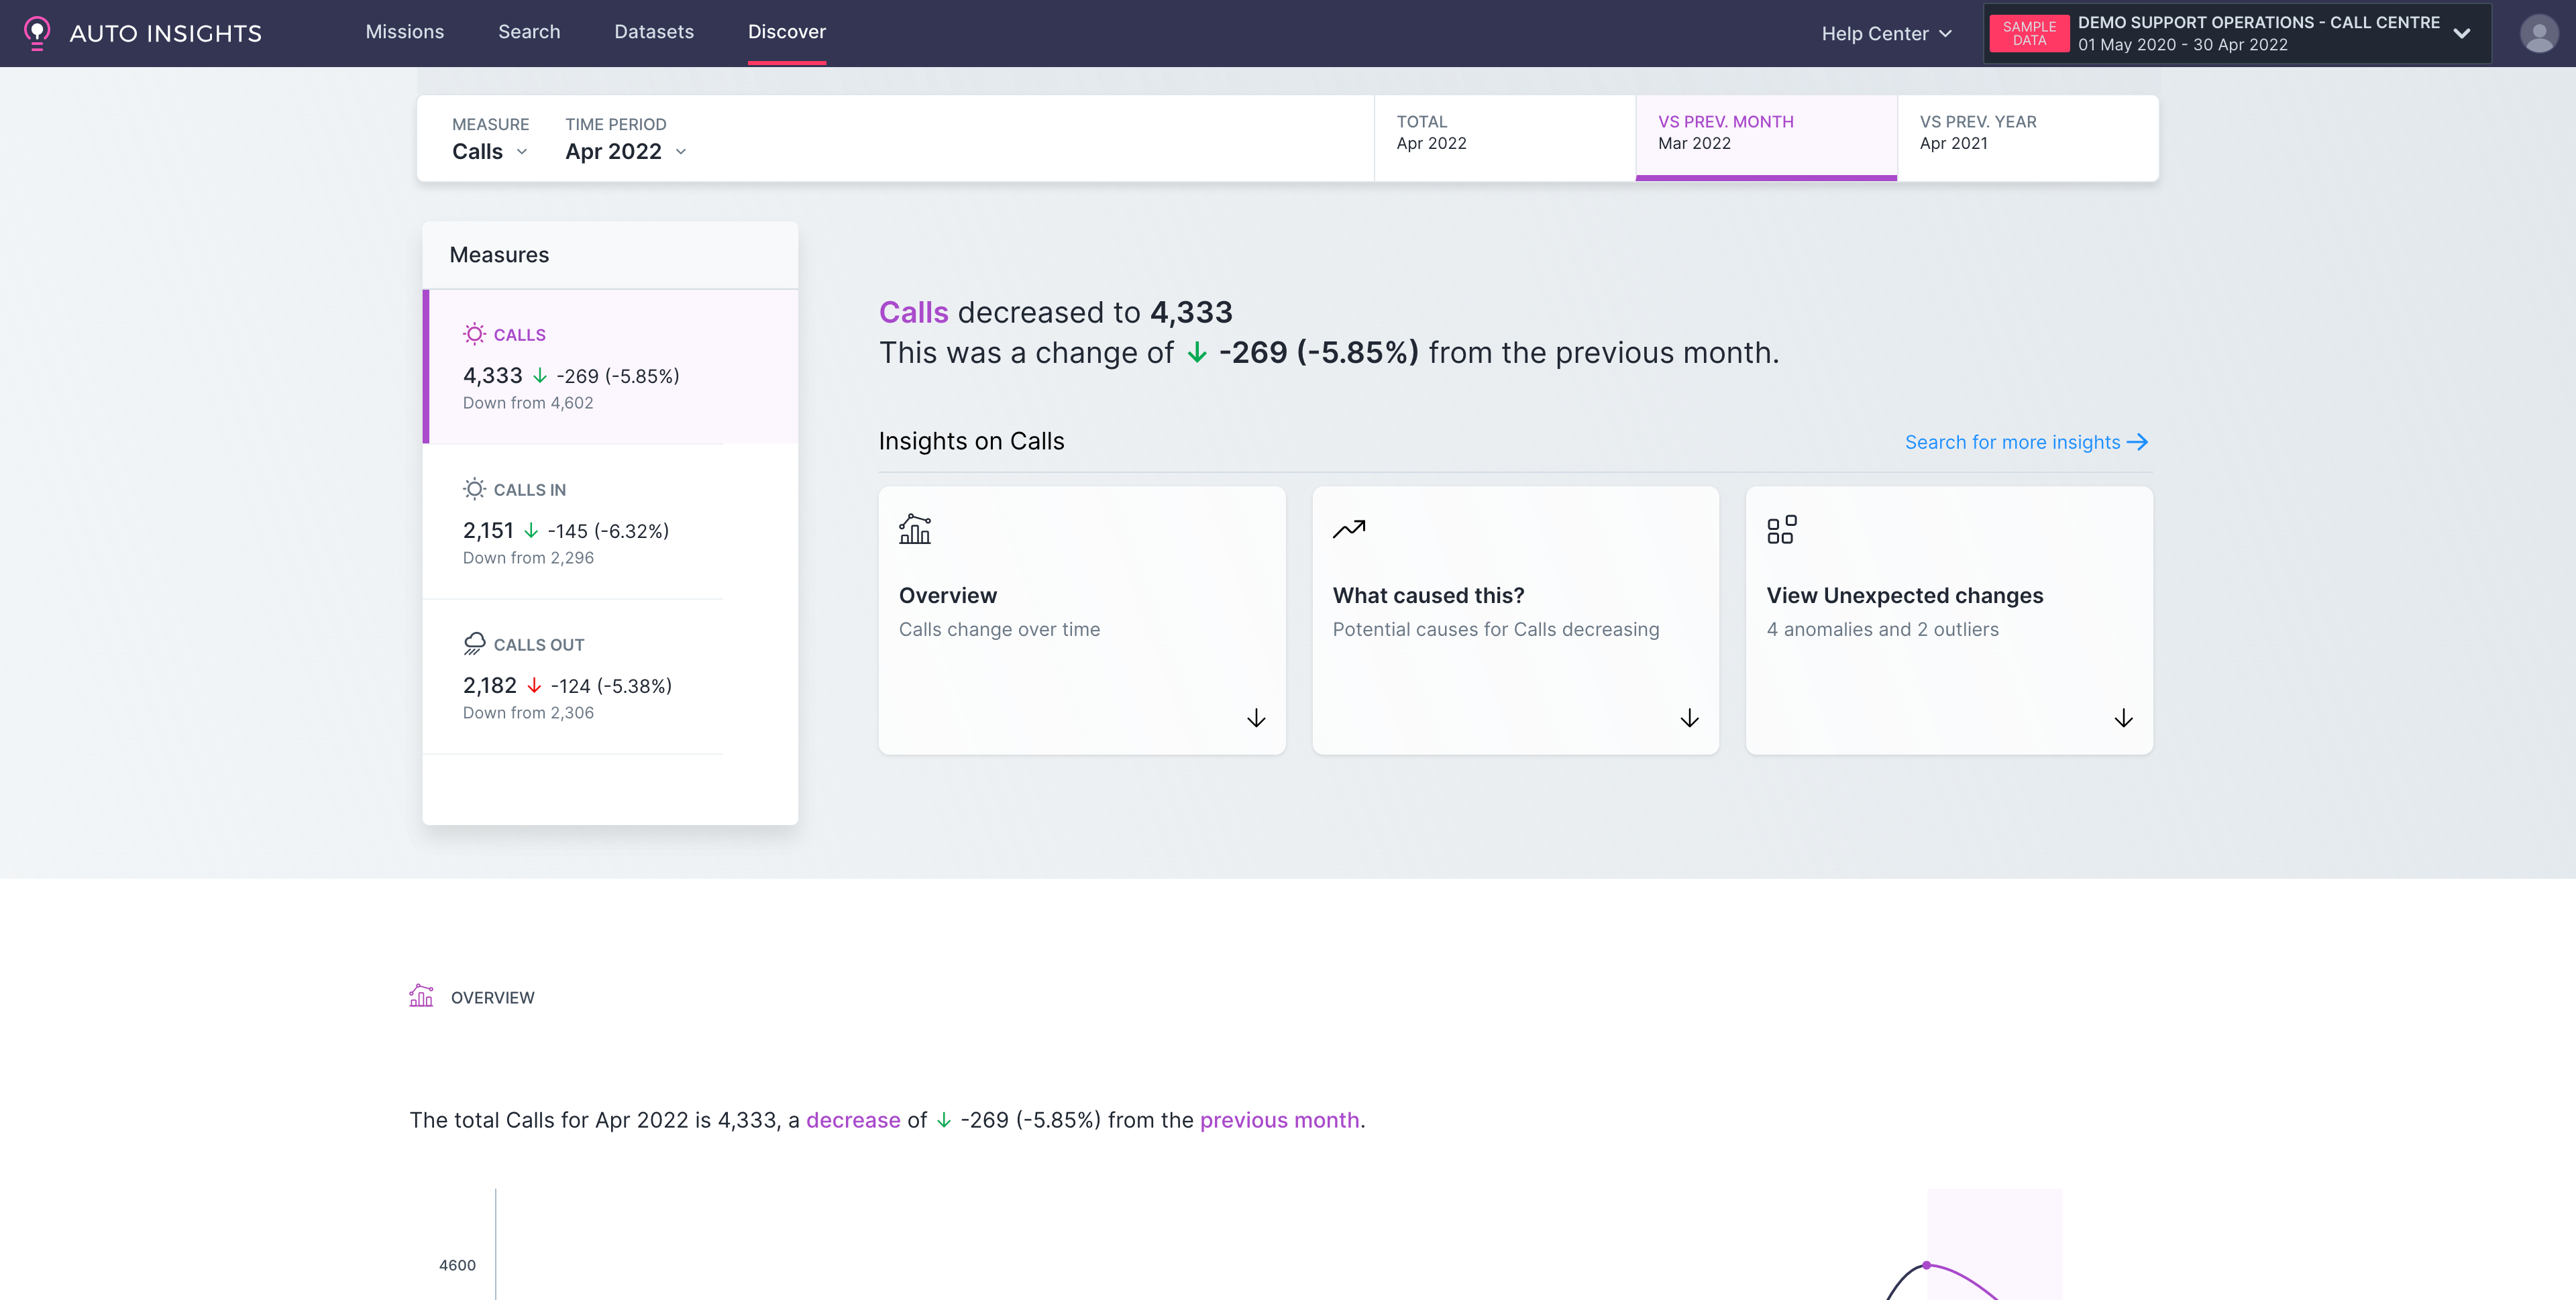Open the user profile avatar
This screenshot has width=2576, height=1300.
click(2538, 33)
